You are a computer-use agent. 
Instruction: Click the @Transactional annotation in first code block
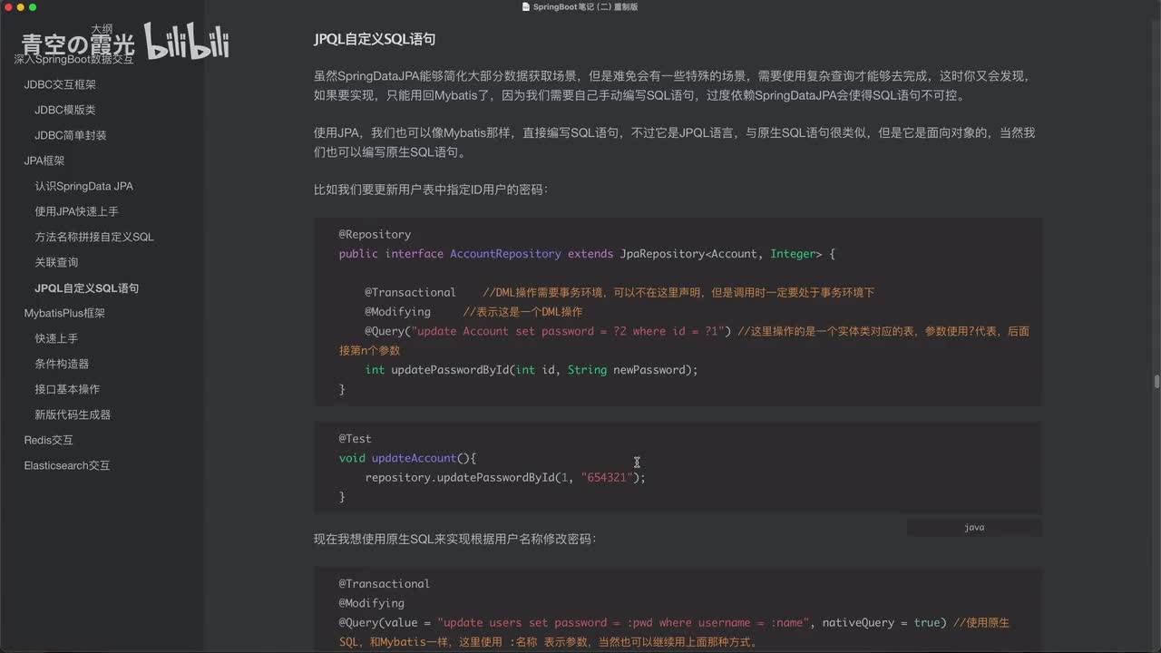click(410, 292)
